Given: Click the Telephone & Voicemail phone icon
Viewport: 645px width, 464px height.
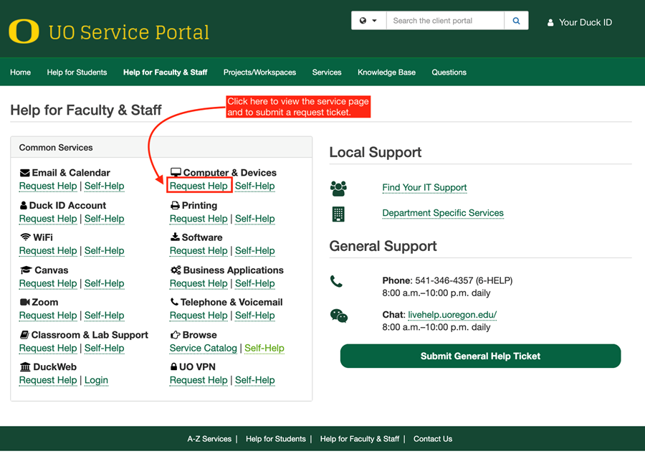Looking at the screenshot, I should [x=174, y=302].
